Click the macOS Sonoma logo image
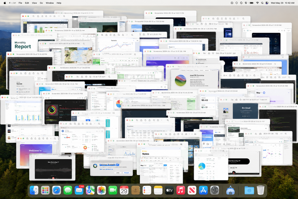 coord(180,80)
